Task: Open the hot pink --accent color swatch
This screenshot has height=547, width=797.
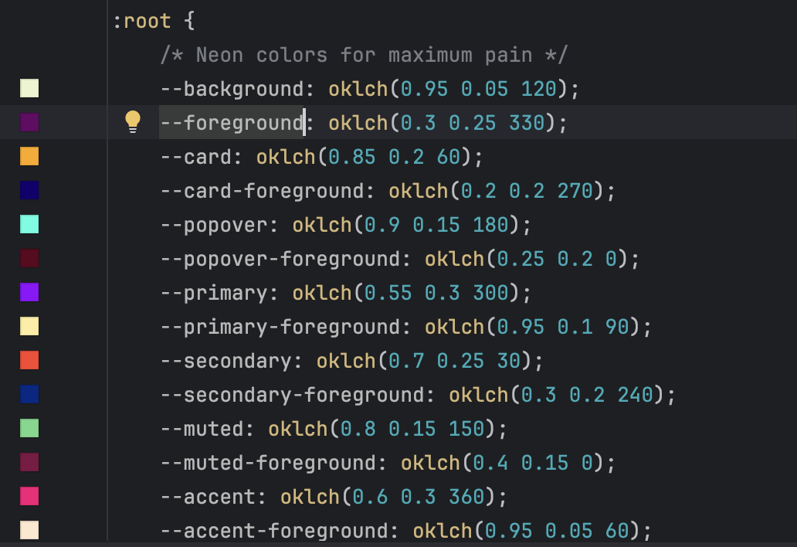Action: [29, 496]
